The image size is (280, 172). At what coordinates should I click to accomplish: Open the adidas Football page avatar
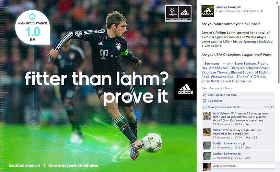click(208, 11)
